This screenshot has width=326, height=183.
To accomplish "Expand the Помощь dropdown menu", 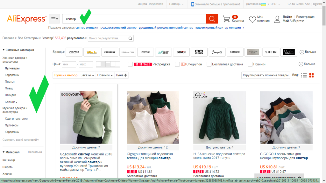I will coord(176,4).
